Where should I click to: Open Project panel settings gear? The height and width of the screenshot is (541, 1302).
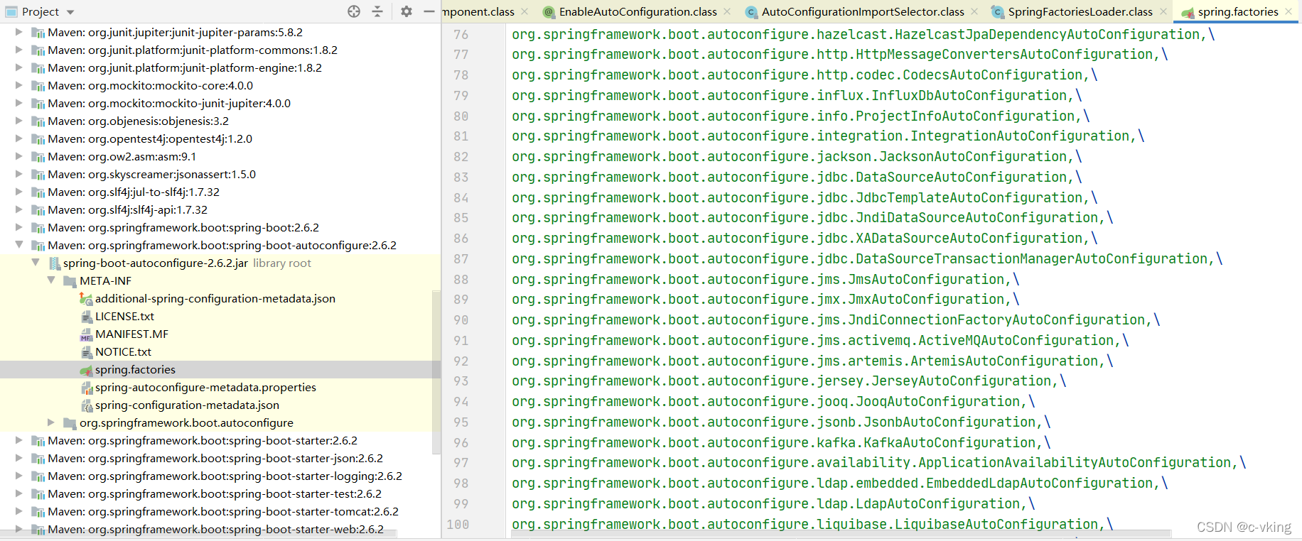tap(407, 11)
